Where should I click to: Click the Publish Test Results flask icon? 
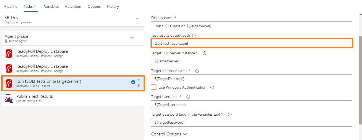pyautogui.click(x=9, y=99)
